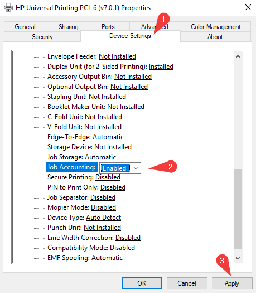Change Device Type Auto Detect value
The width and height of the screenshot is (256, 293).
pyautogui.click(x=103, y=218)
